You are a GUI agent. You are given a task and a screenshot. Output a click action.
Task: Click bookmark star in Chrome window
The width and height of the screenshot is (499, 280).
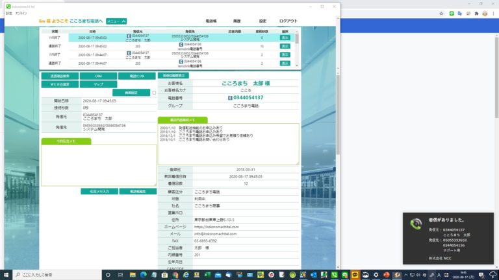coord(441,14)
